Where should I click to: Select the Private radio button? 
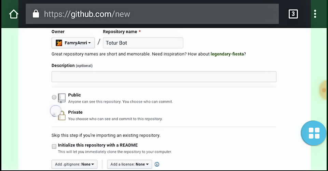(x=54, y=114)
